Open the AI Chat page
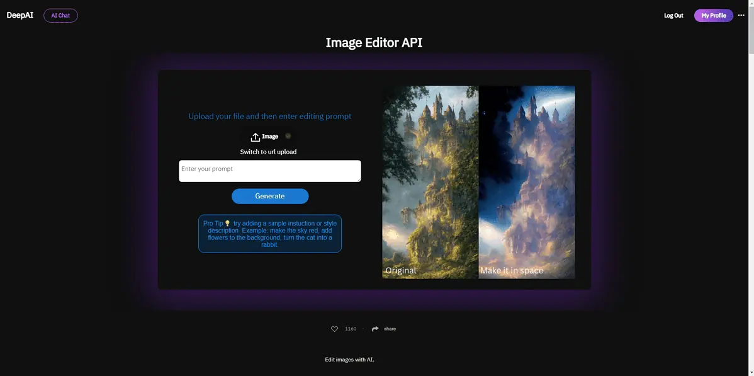 [60, 16]
